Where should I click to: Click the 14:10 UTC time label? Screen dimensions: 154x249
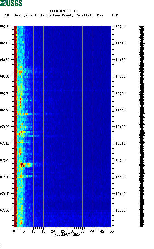pyautogui.click(x=120, y=43)
